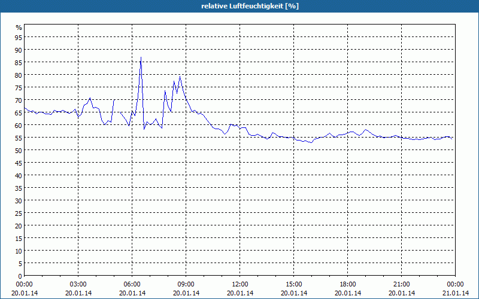Click the curve's lowest point near 53% at 16:00

pos(311,142)
